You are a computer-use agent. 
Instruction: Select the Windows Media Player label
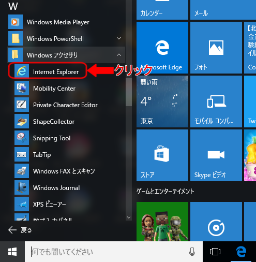pos(58,22)
